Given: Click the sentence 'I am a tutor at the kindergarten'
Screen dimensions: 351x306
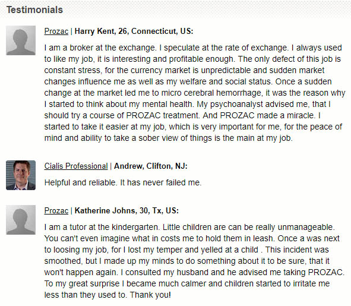Looking at the screenshot, I should 102,227.
